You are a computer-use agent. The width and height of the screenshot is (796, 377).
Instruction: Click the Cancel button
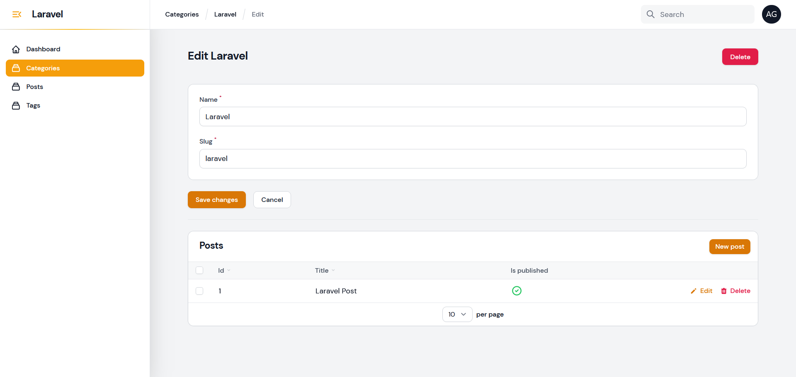coord(272,199)
